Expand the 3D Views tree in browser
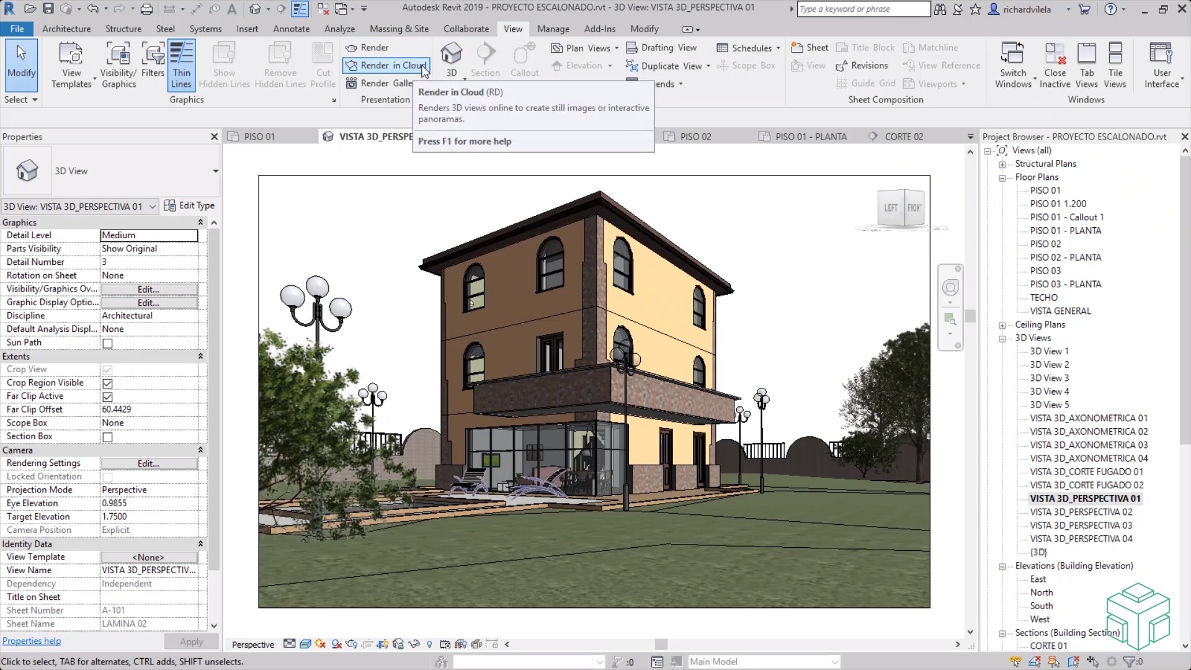Screen dimensions: 1191x670 click(1002, 338)
